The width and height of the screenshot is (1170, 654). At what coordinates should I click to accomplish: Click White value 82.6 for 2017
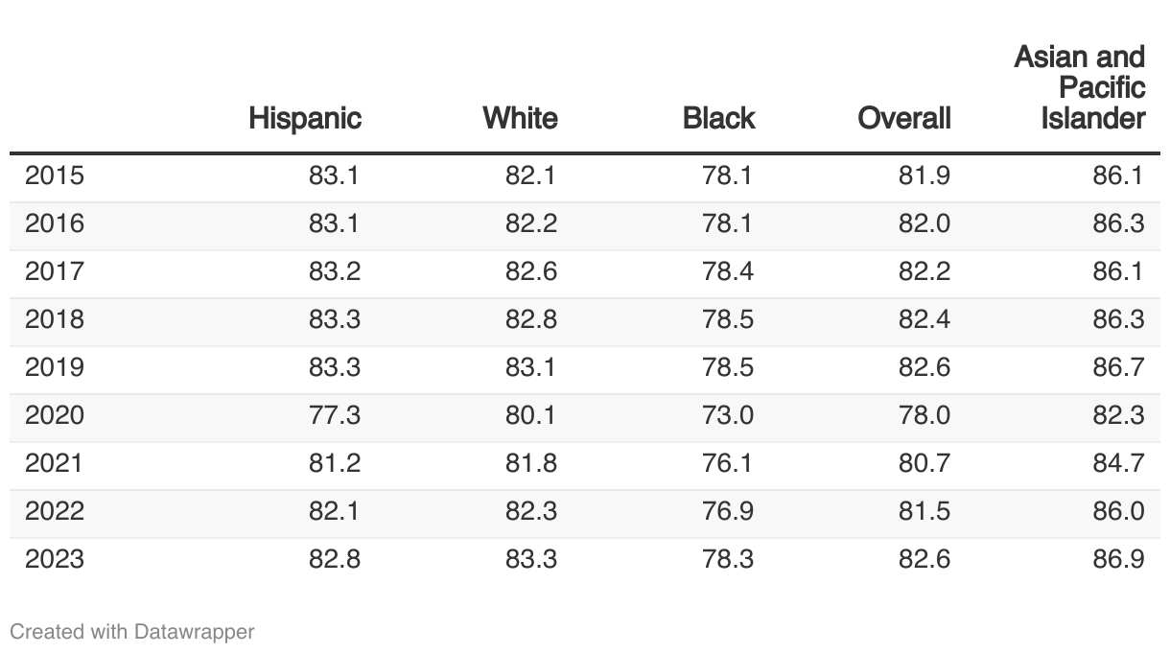(x=531, y=271)
